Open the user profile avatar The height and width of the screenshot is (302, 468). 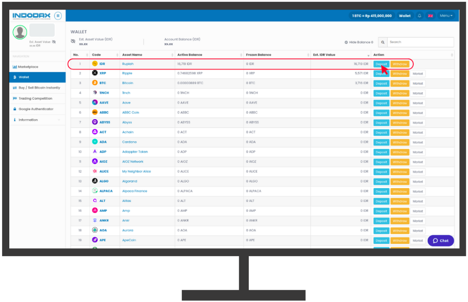coord(20,32)
